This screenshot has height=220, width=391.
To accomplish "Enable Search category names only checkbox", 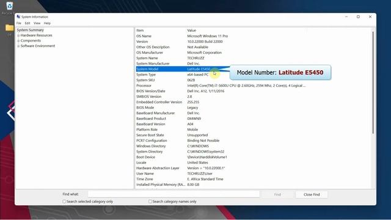I will click(150, 201).
